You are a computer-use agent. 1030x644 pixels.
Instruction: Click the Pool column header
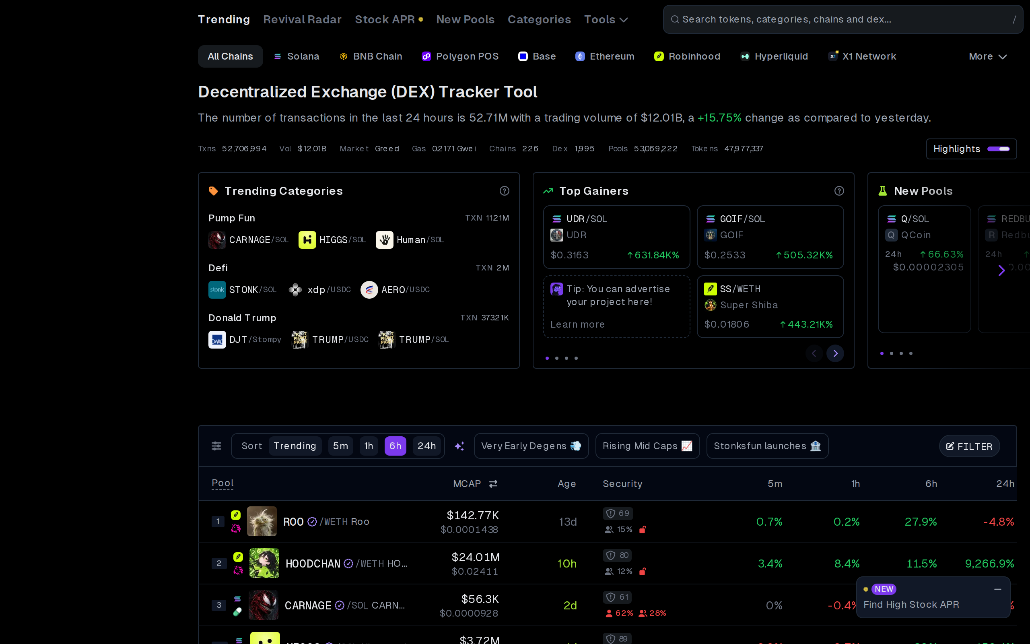pos(222,483)
